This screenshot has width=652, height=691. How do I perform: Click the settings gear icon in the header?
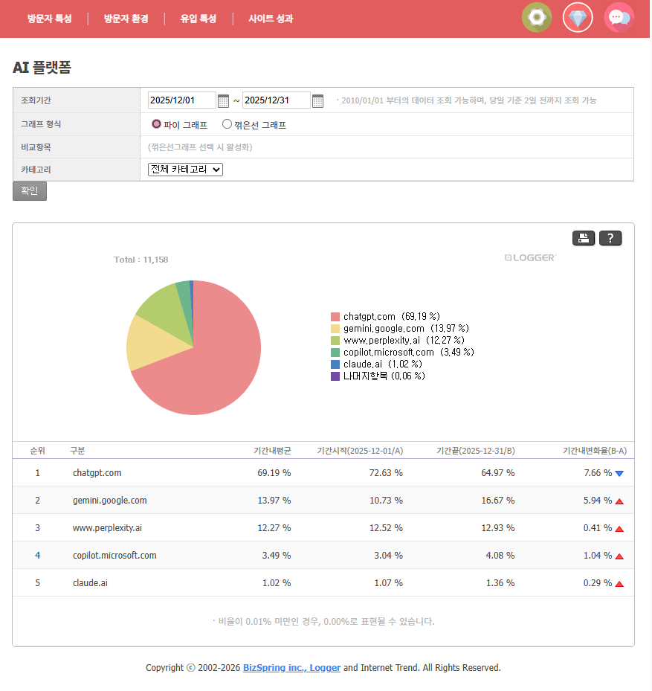pyautogui.click(x=537, y=17)
